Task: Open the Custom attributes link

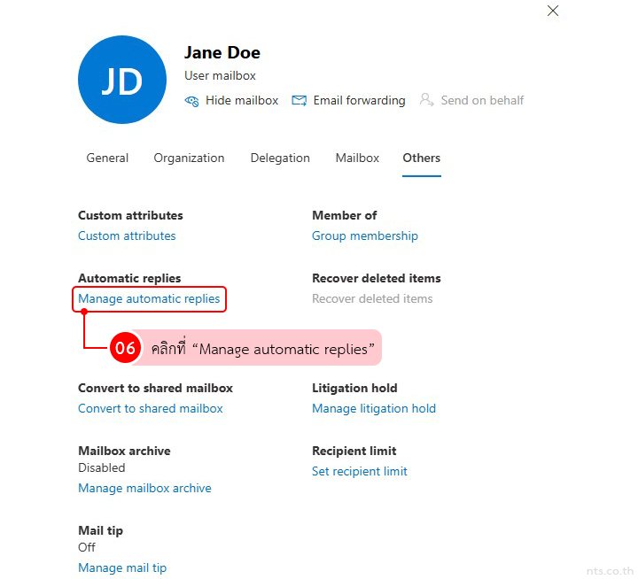Action: 127,235
